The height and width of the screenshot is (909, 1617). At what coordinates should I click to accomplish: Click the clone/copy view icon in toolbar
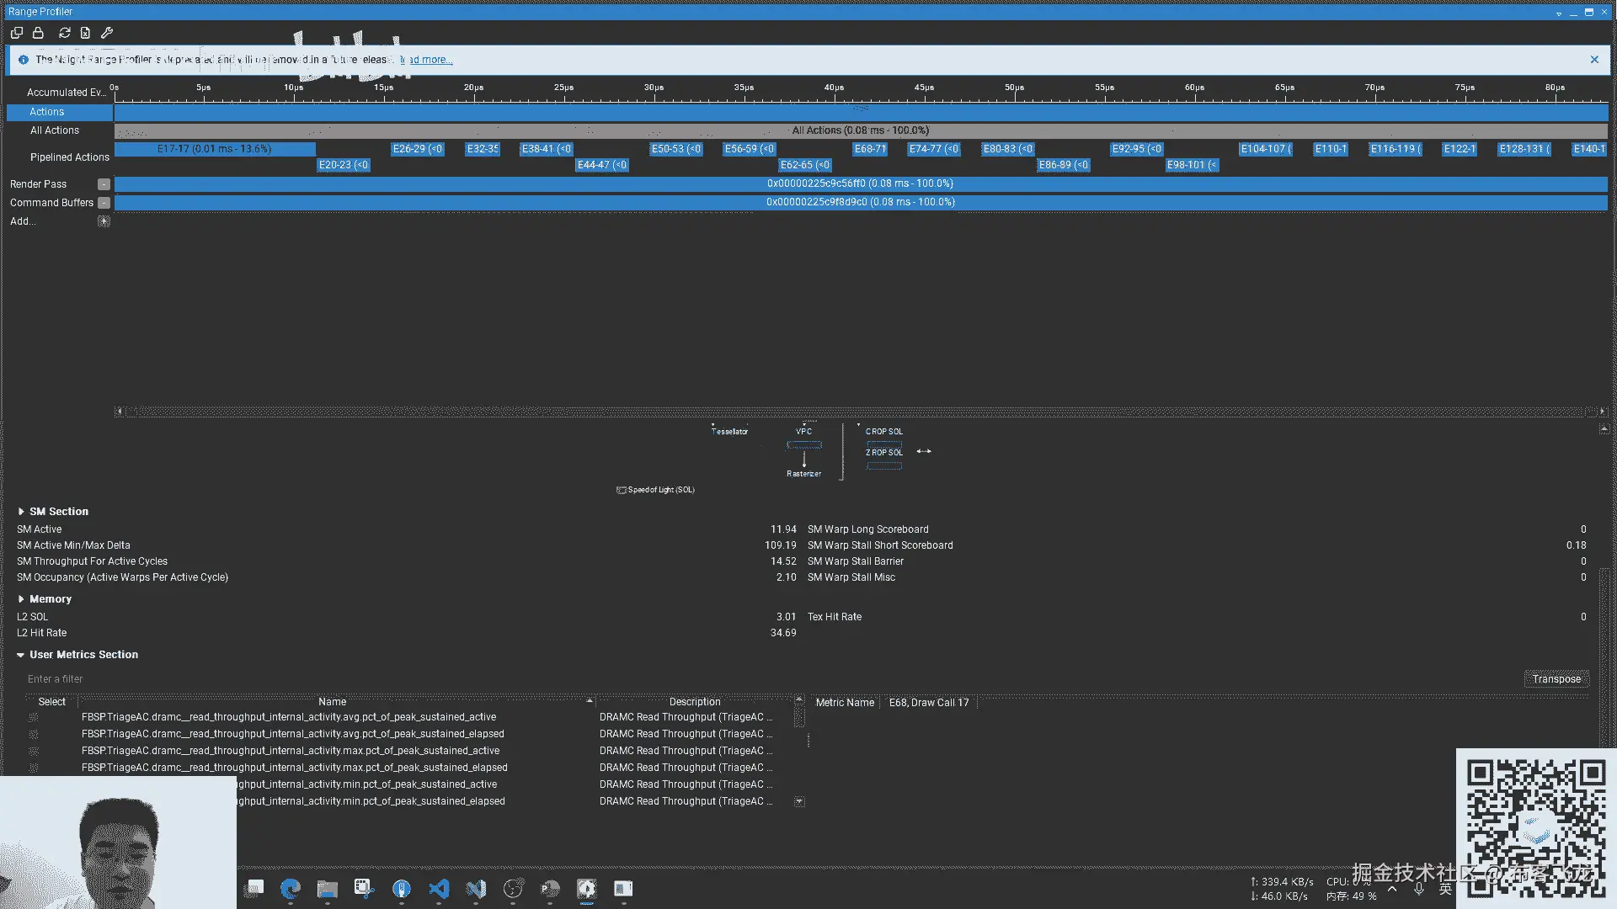[x=17, y=33]
